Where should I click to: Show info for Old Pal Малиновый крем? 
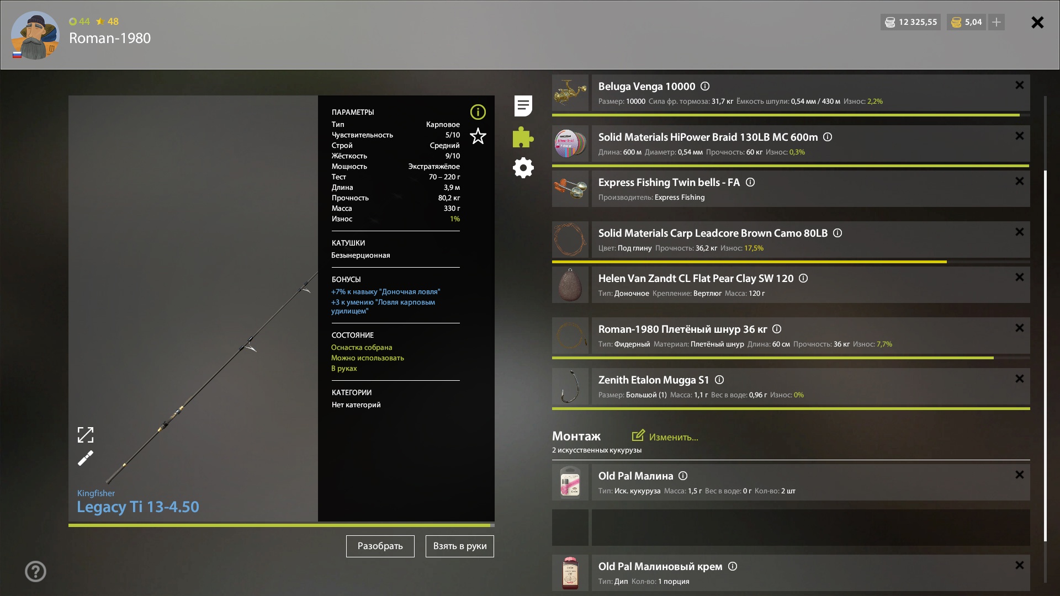(x=733, y=566)
